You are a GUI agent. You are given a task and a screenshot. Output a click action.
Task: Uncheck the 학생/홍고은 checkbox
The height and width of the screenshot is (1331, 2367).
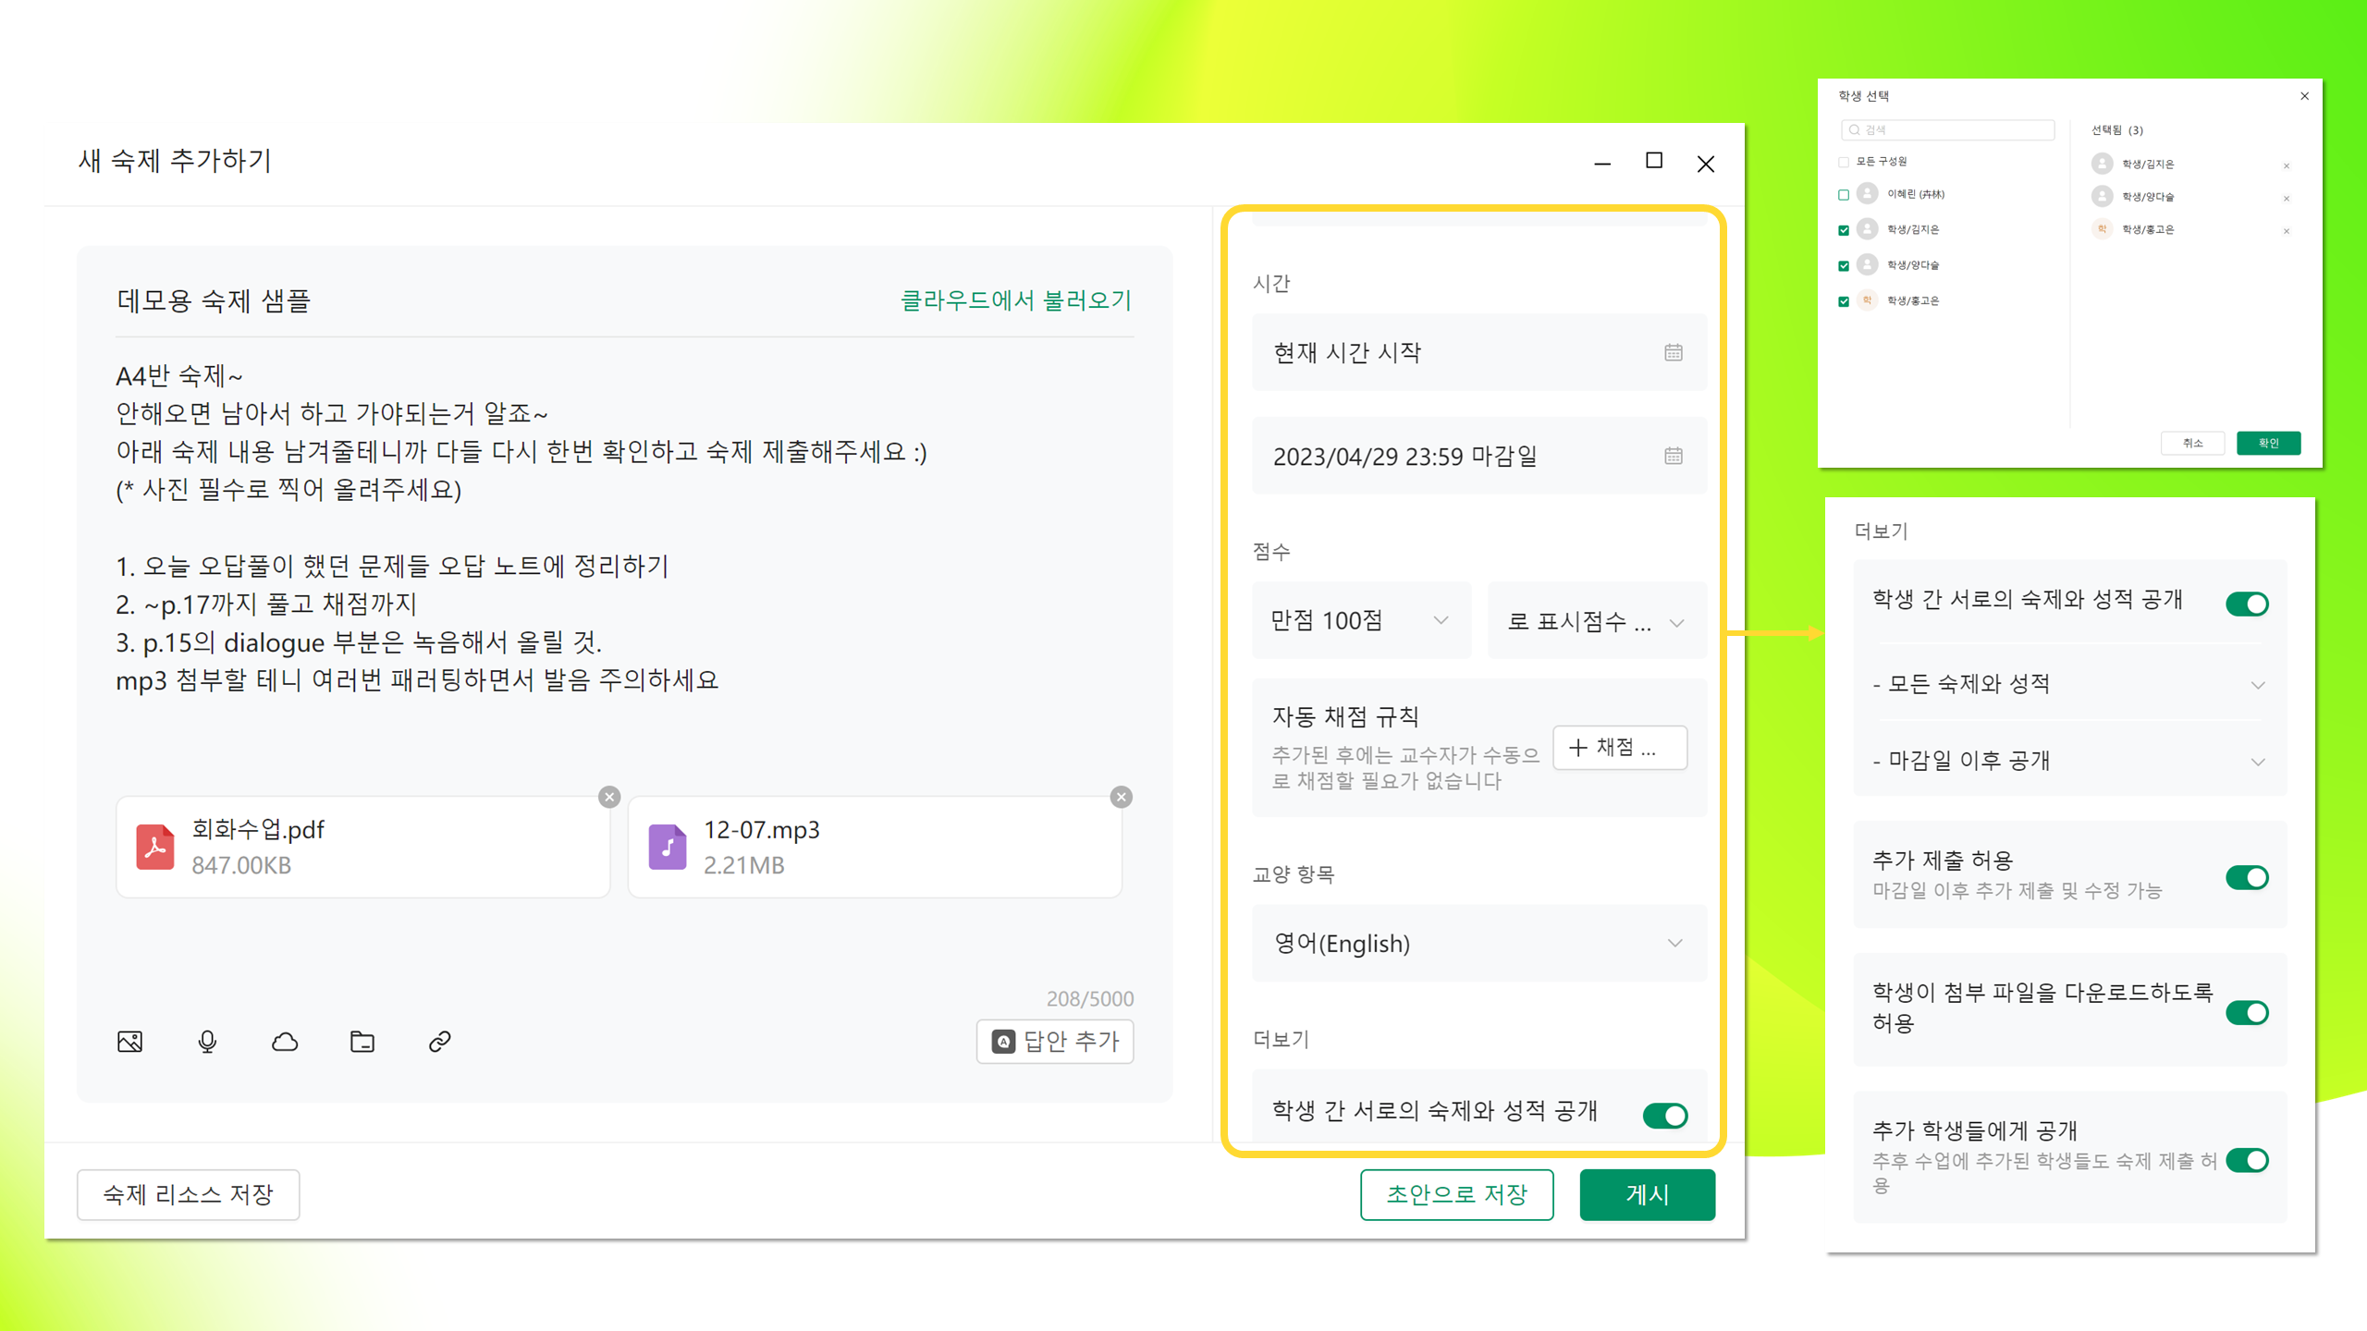(1844, 301)
